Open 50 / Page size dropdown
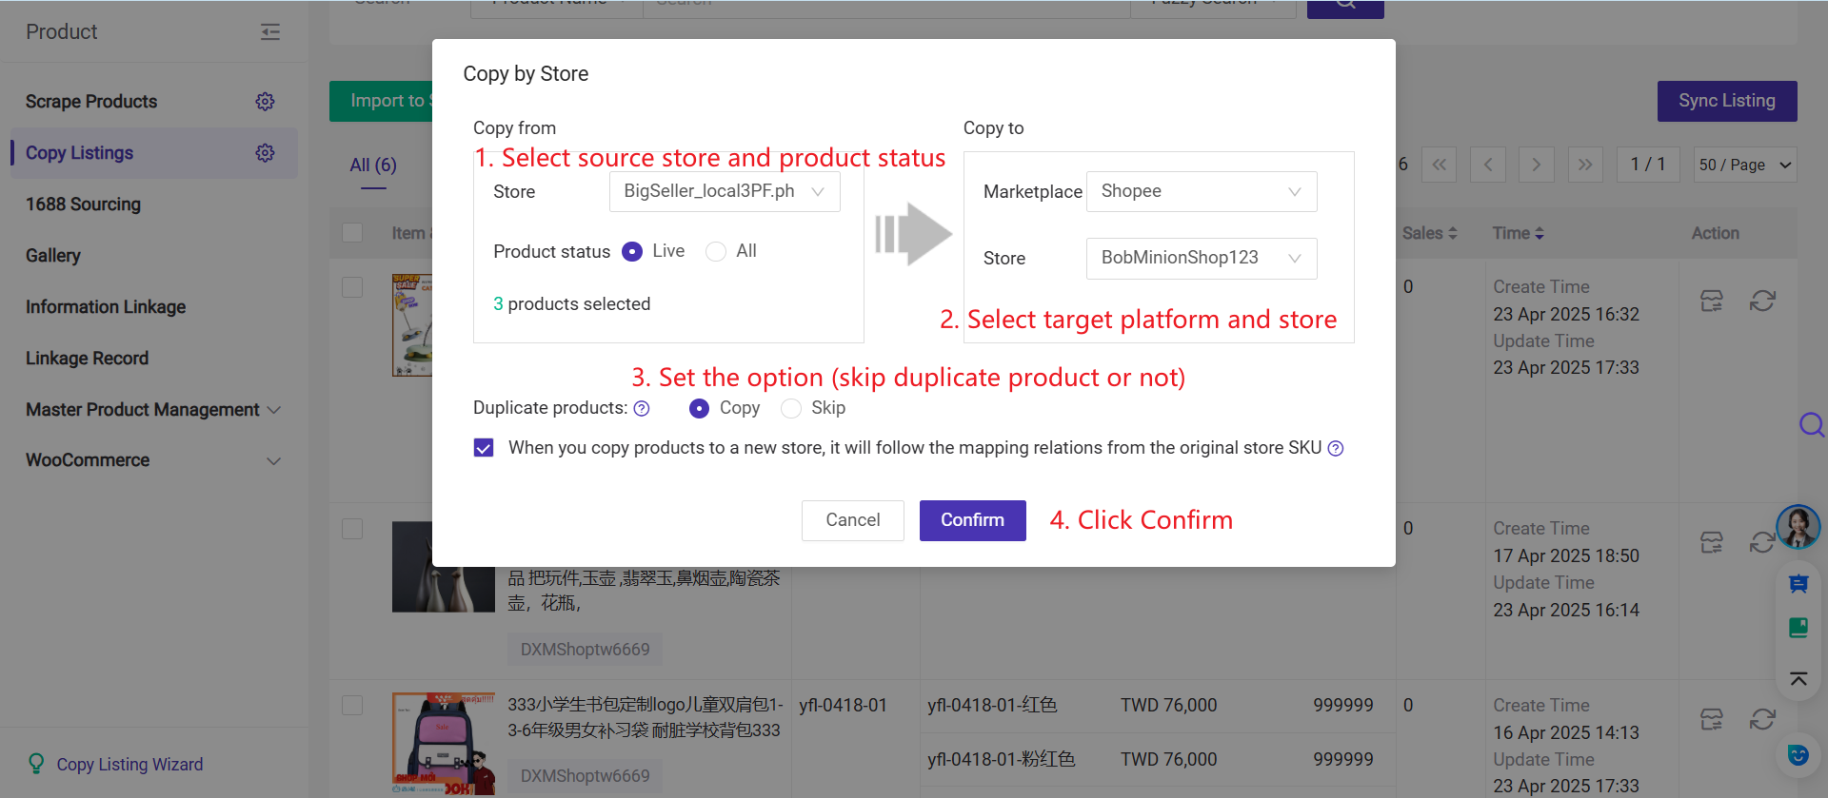The width and height of the screenshot is (1828, 798). click(x=1745, y=165)
